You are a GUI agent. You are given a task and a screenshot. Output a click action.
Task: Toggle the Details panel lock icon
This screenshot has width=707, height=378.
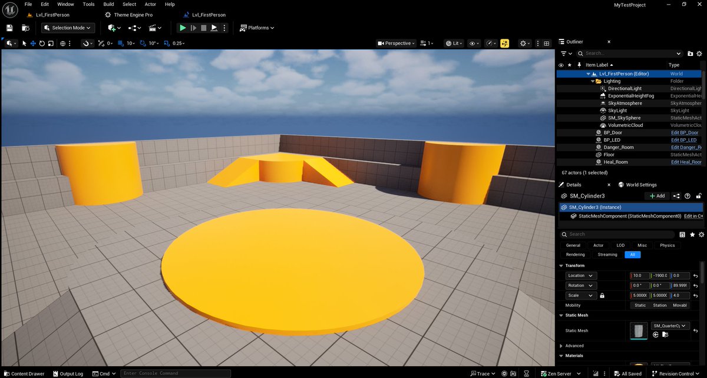[698, 196]
